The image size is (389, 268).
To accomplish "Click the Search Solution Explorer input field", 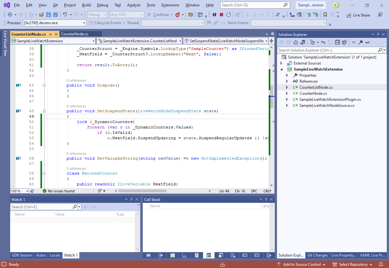I will [x=327, y=50].
